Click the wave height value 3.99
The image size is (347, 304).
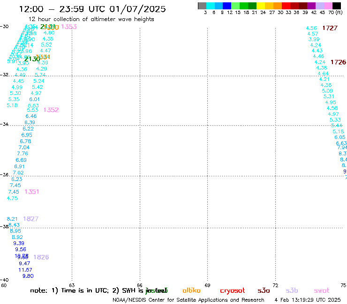(x=314, y=39)
